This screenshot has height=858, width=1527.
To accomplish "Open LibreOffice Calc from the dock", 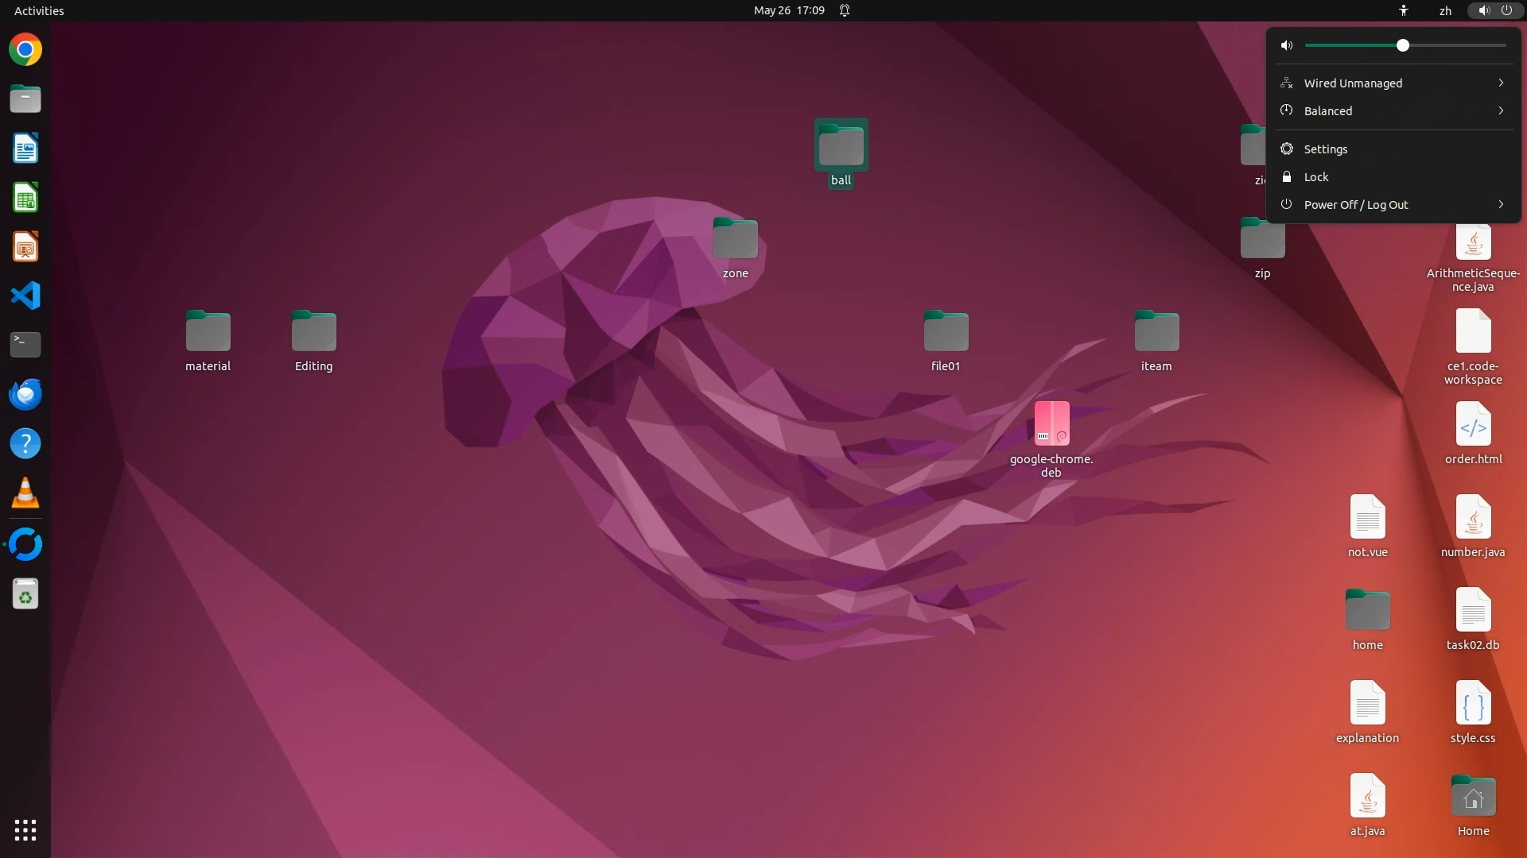I will tap(25, 198).
